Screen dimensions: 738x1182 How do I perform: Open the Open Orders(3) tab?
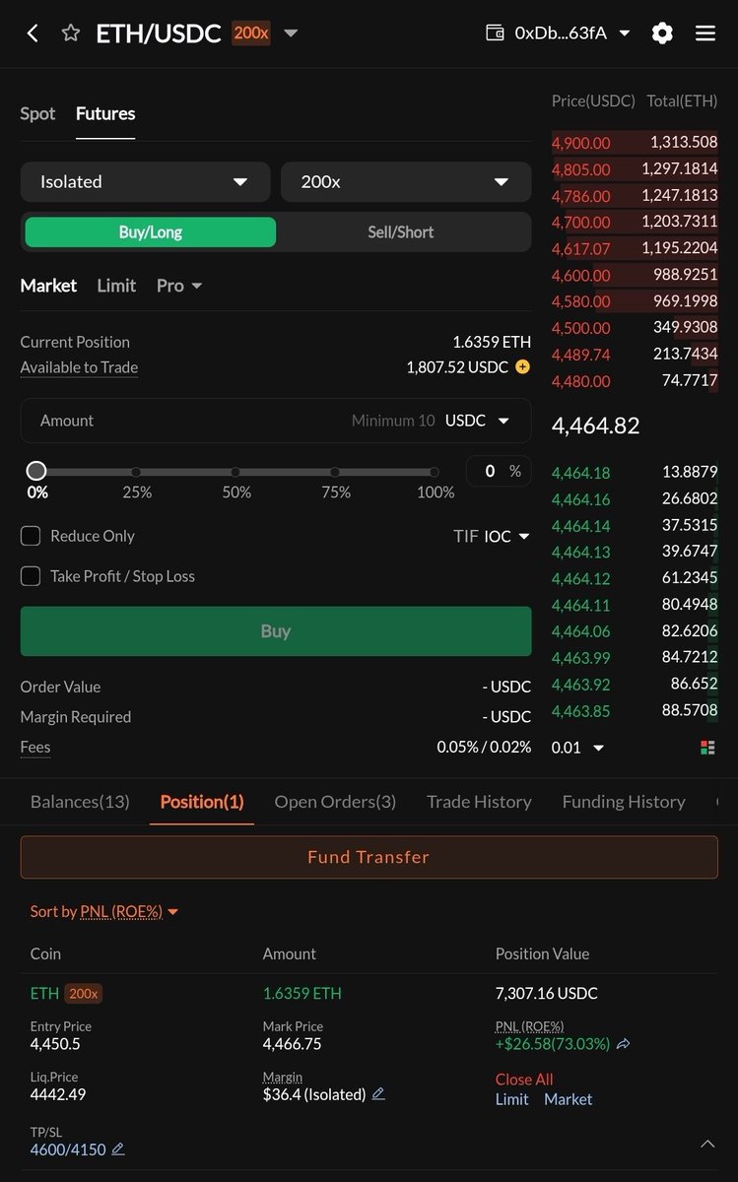click(335, 802)
